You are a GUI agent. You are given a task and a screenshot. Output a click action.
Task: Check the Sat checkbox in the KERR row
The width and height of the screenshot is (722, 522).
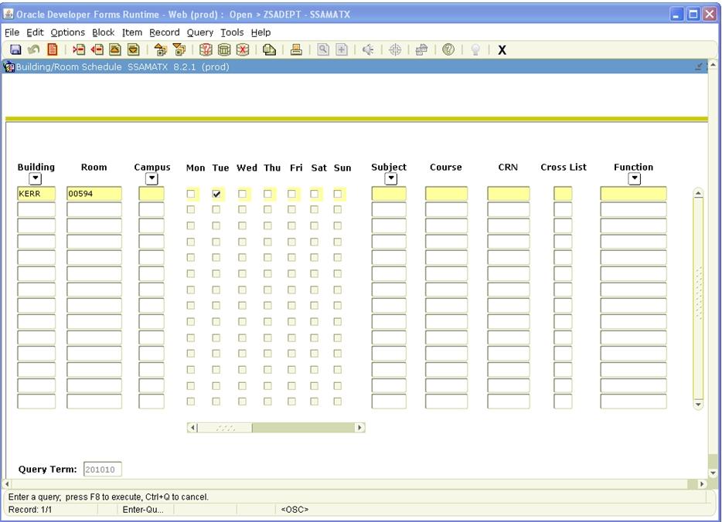click(x=314, y=194)
